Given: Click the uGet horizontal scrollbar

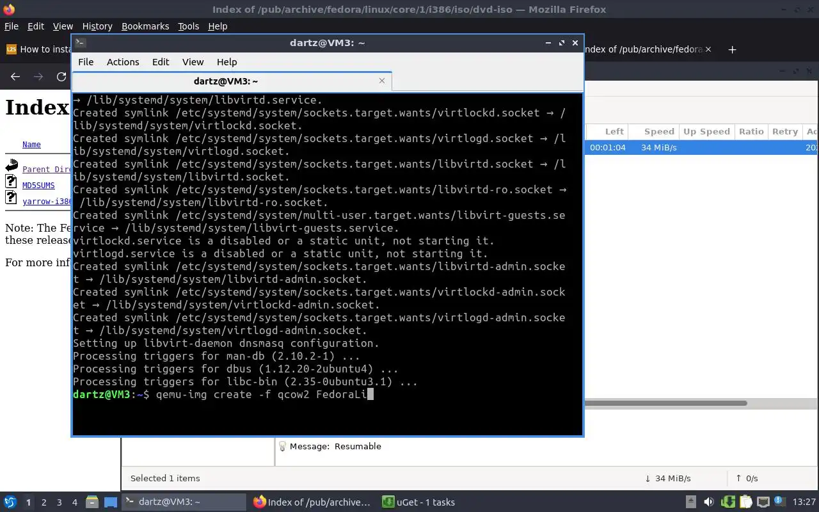Looking at the screenshot, I should pos(665,403).
